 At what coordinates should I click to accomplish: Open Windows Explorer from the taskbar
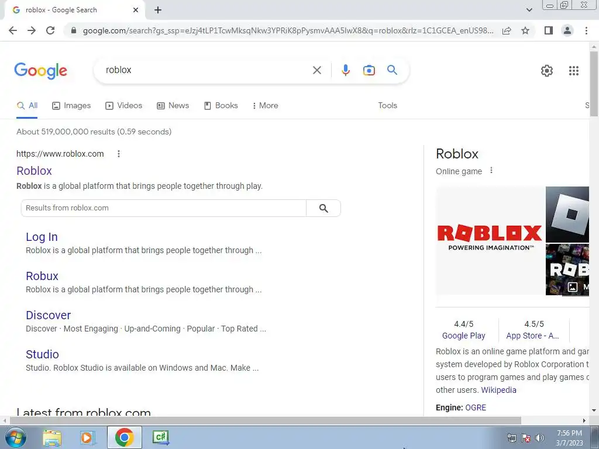(x=52, y=437)
